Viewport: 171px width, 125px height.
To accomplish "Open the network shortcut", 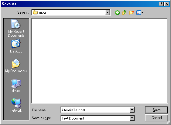I will coord(16,105).
